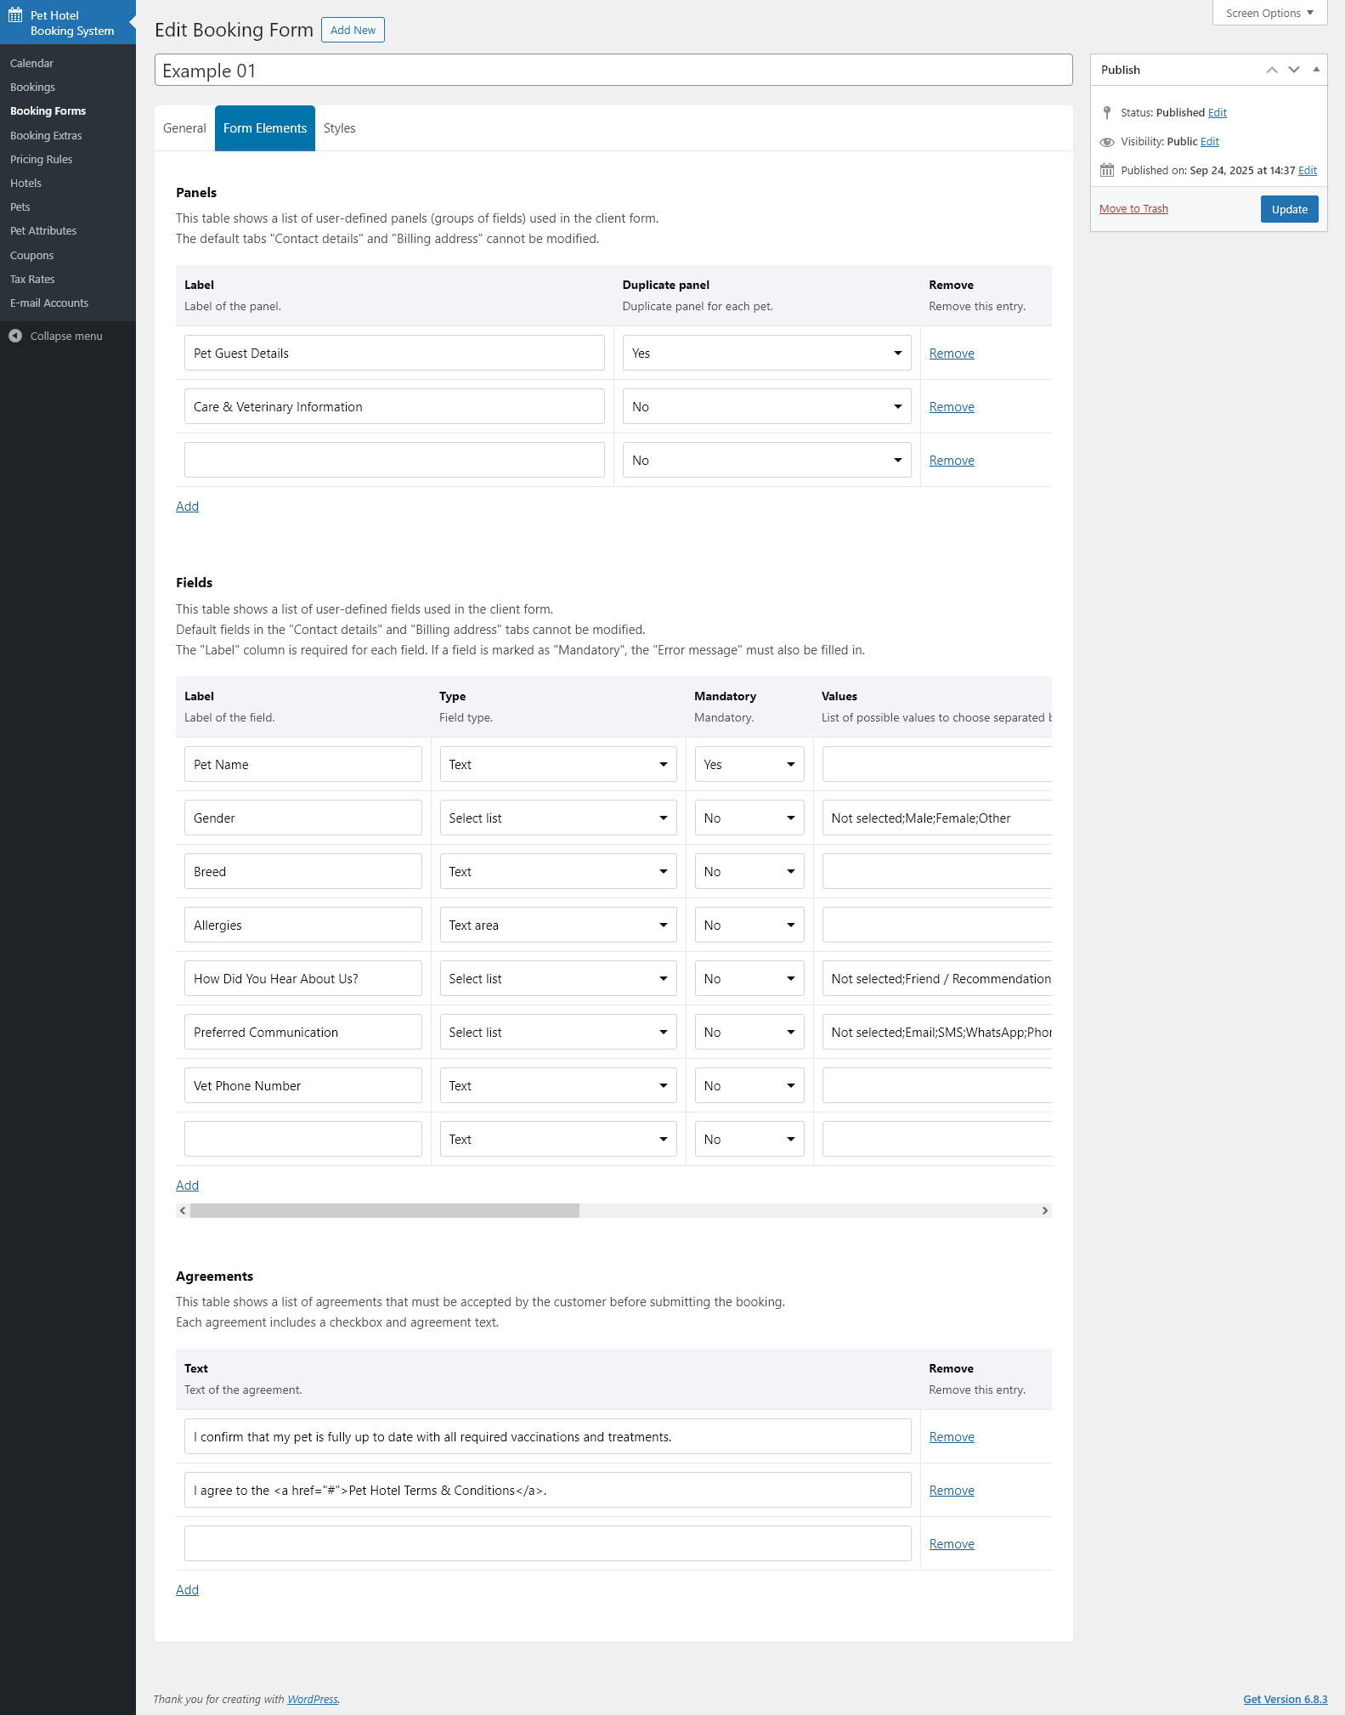The height and width of the screenshot is (1715, 1345).
Task: Click the Collapse menu arrow icon
Action: tap(15, 336)
